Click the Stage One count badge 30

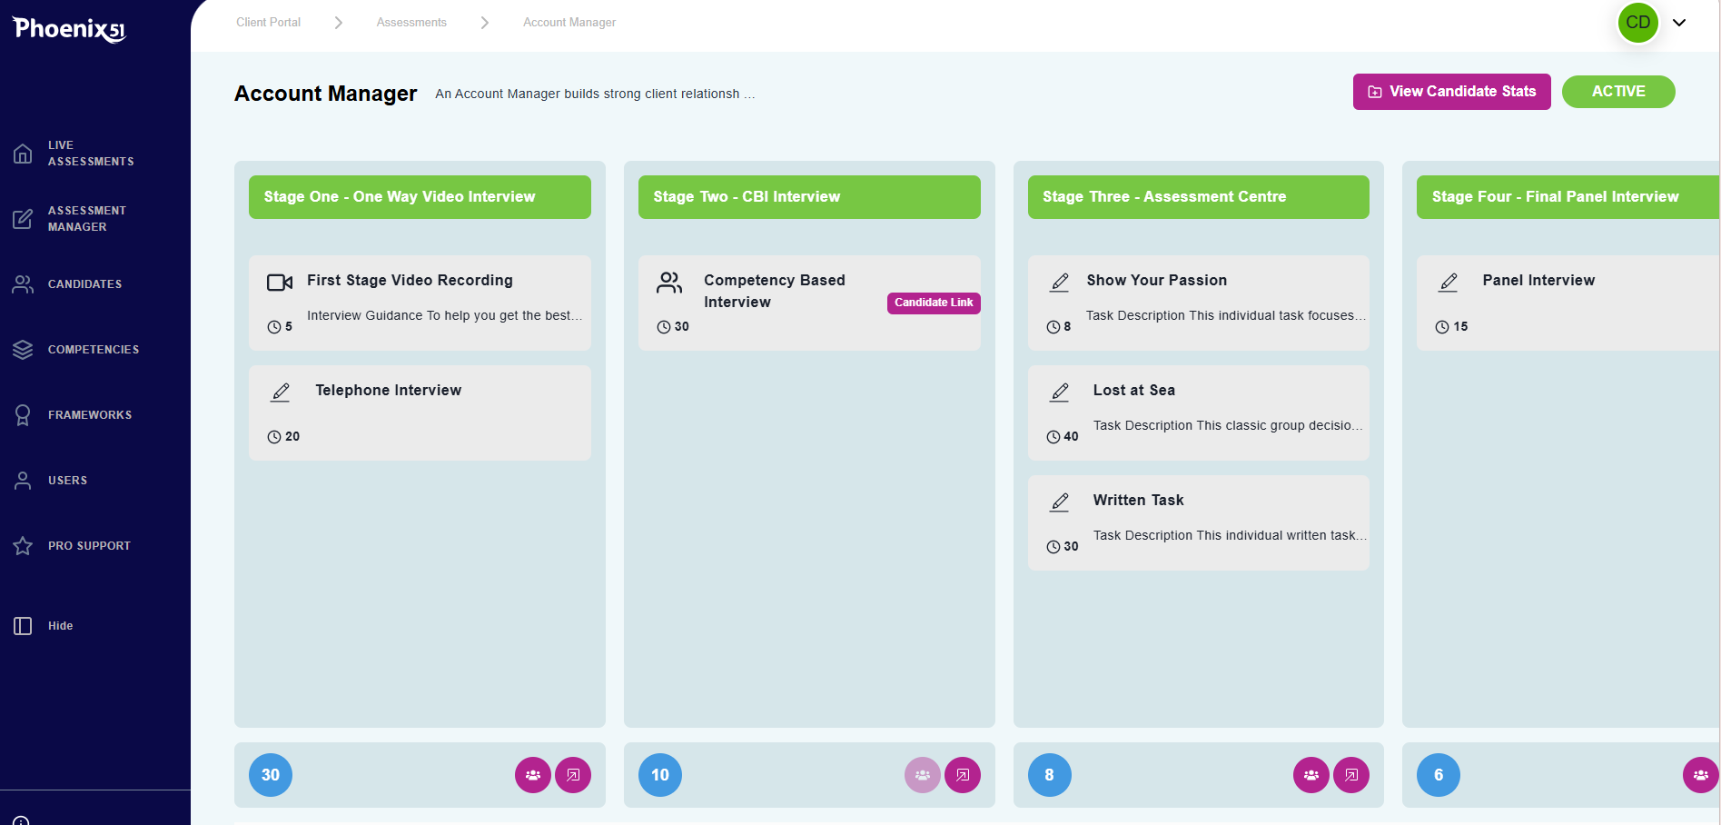click(271, 775)
